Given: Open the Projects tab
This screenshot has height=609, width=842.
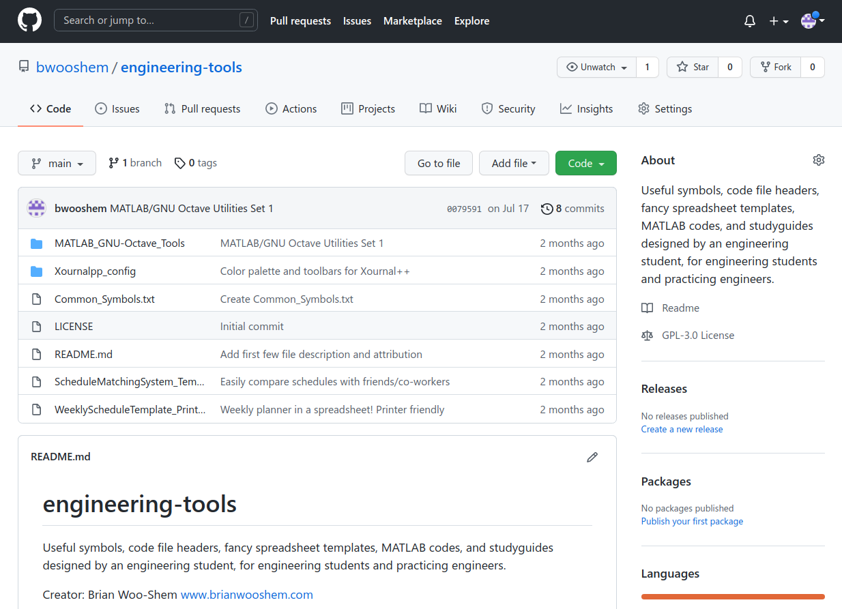Looking at the screenshot, I should tap(368, 108).
